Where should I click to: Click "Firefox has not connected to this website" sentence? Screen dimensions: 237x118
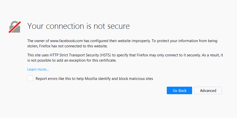[73, 46]
